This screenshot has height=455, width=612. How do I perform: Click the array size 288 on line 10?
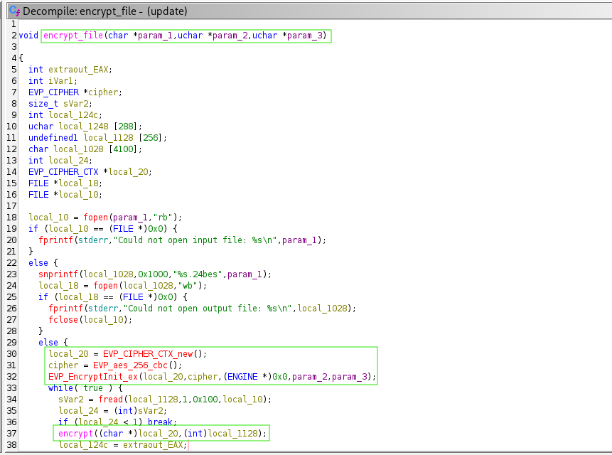point(126,127)
